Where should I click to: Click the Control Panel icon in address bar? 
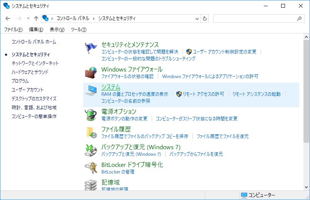pyautogui.click(x=45, y=18)
